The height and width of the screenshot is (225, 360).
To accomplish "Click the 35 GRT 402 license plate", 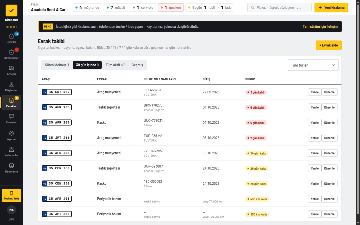I will pos(57,92).
